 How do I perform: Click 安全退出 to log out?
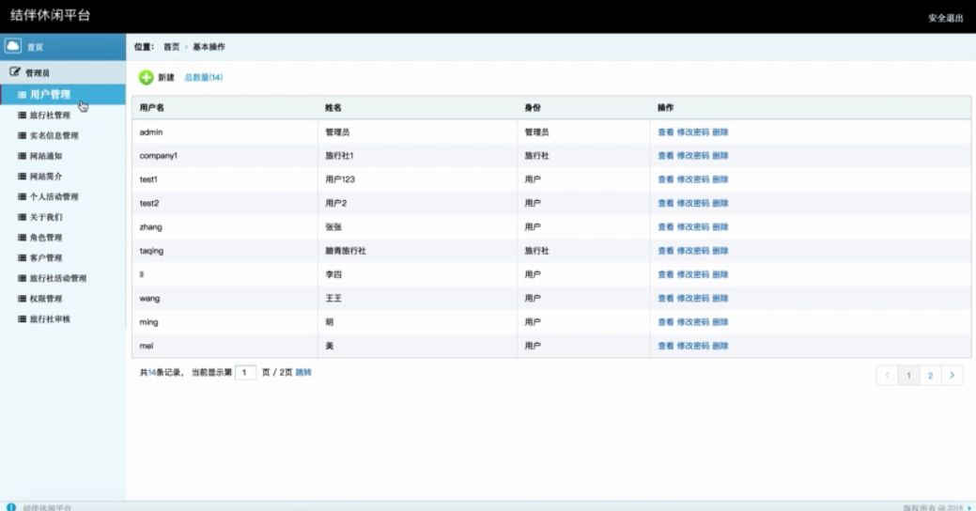coord(946,18)
